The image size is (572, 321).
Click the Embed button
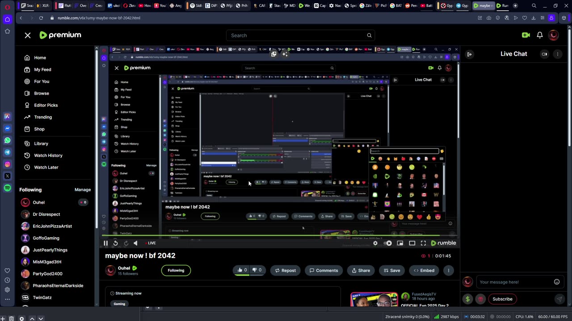(424, 270)
